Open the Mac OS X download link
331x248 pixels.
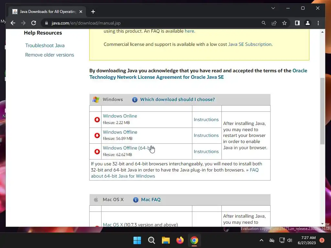point(113,225)
